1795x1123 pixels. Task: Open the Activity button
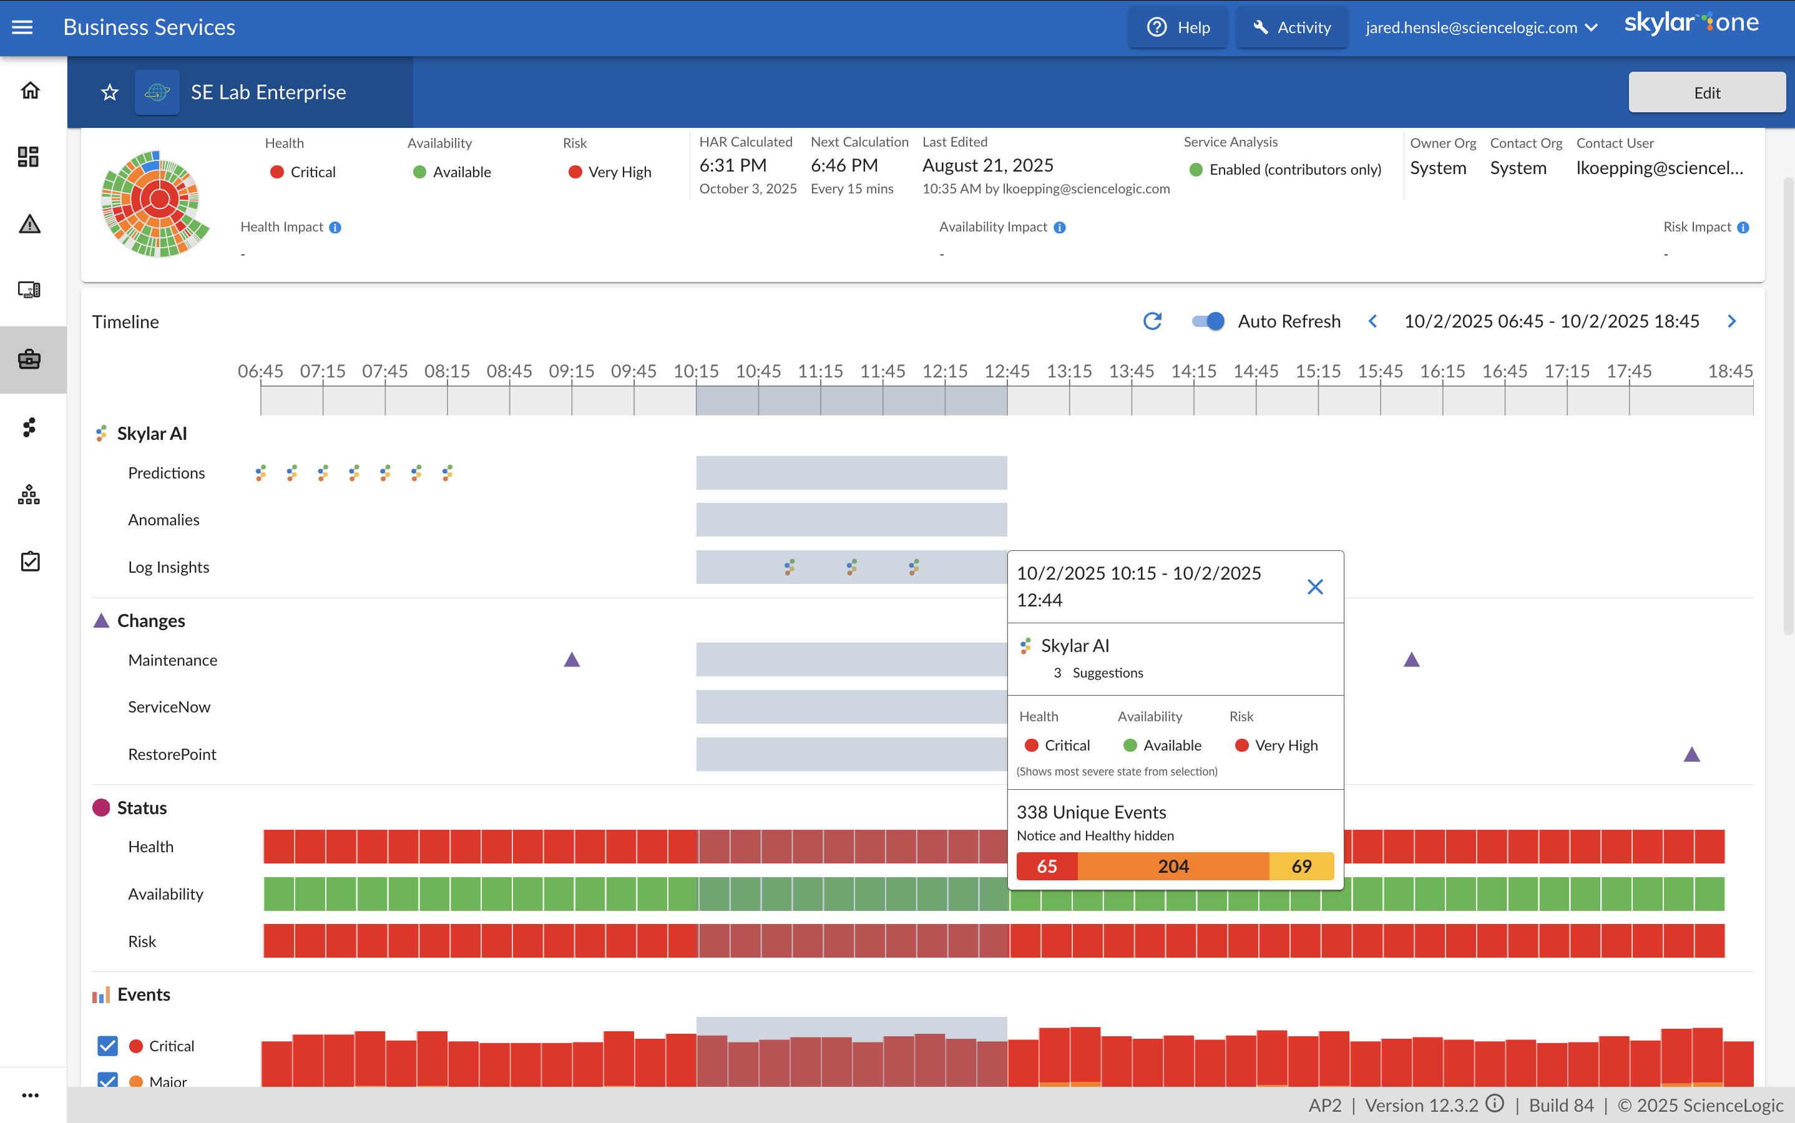point(1292,27)
